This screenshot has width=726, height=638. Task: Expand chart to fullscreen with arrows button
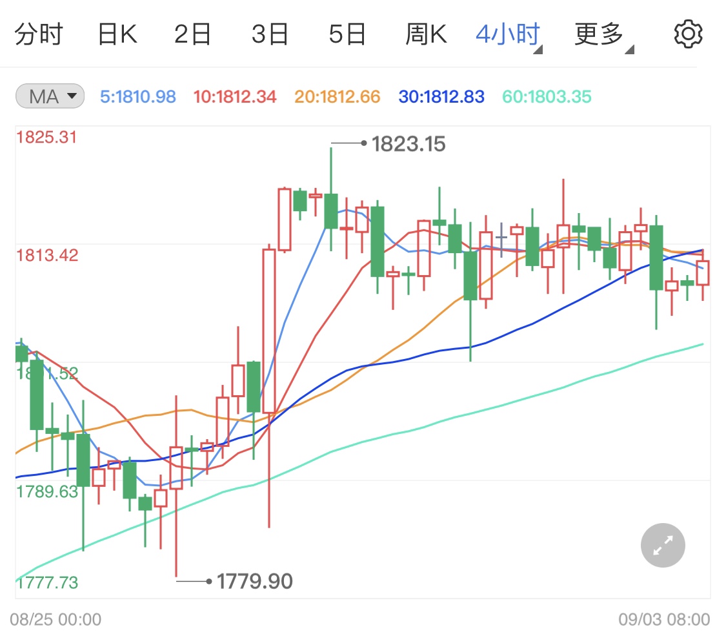663,545
